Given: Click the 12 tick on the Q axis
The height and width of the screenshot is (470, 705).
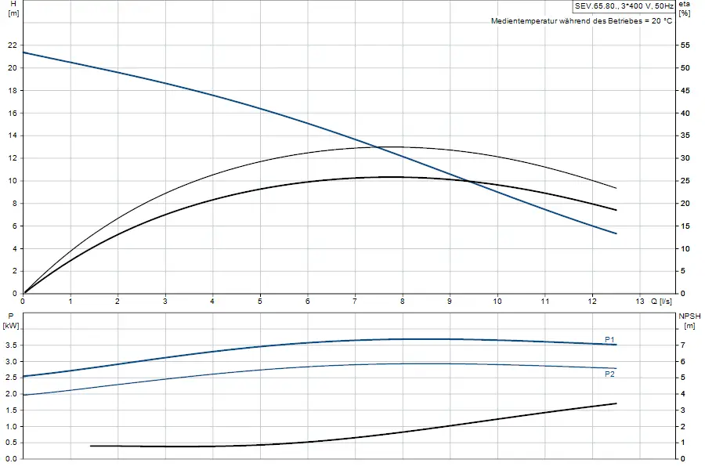Looking at the screenshot, I should pyautogui.click(x=592, y=302).
